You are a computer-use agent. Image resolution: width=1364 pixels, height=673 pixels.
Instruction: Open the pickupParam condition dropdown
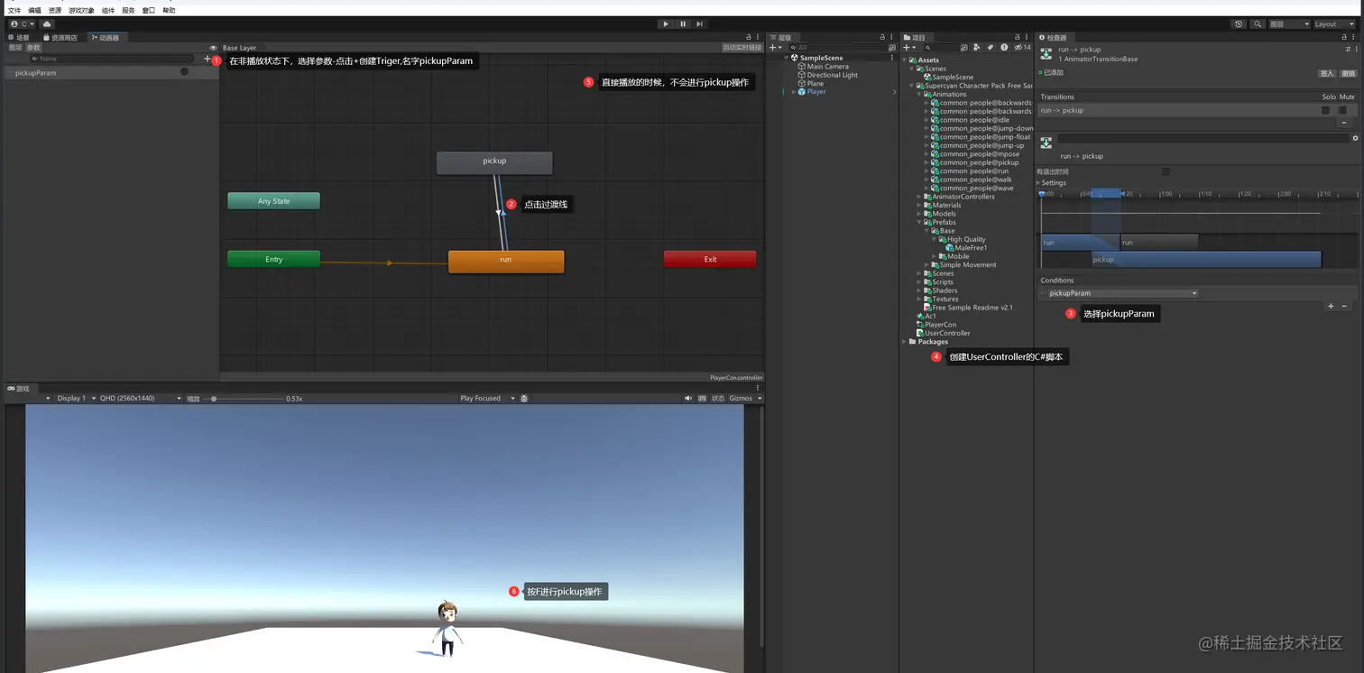(1122, 293)
